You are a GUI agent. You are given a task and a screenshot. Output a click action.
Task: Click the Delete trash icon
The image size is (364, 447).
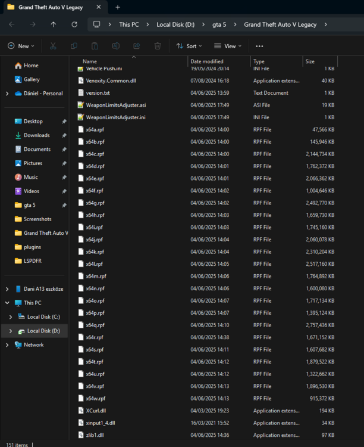coord(158,46)
